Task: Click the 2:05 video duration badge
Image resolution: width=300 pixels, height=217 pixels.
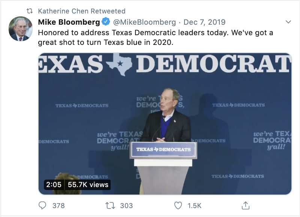Action: pos(54,184)
